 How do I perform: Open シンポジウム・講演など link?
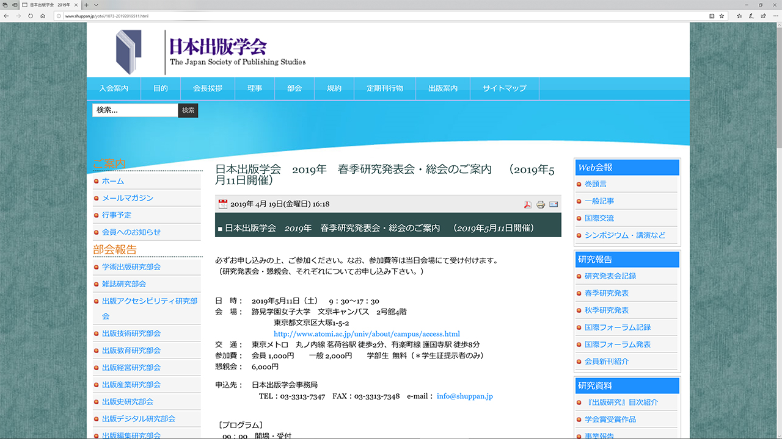tap(625, 235)
